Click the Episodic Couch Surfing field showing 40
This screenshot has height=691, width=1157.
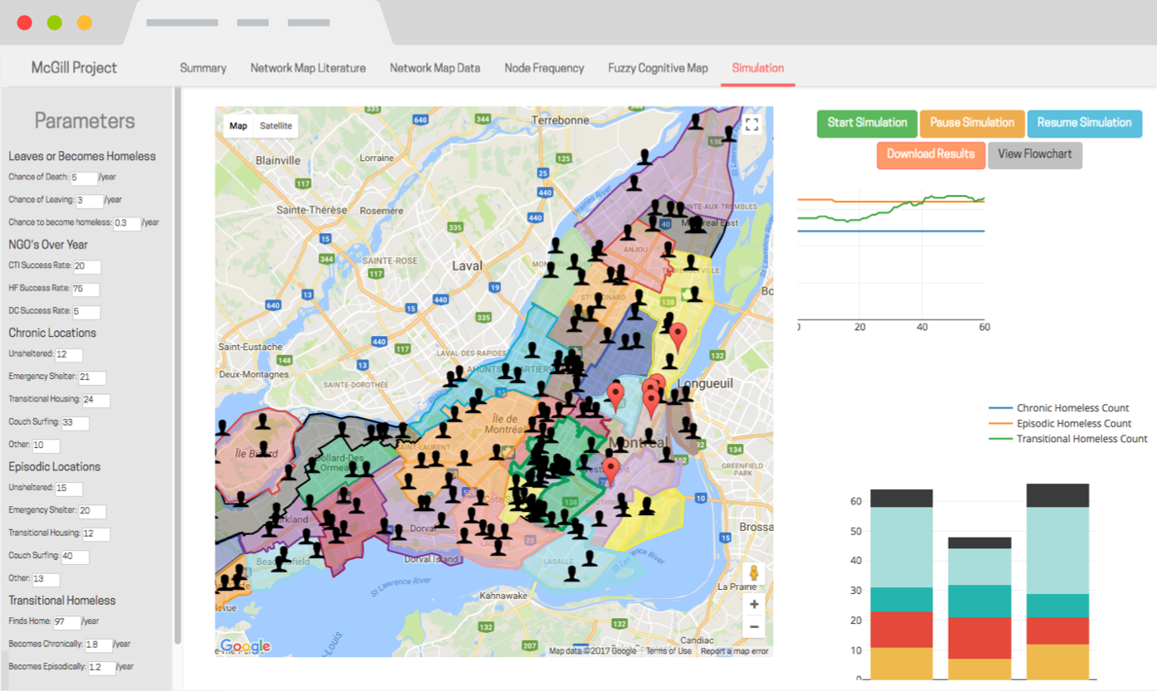pyautogui.click(x=75, y=557)
